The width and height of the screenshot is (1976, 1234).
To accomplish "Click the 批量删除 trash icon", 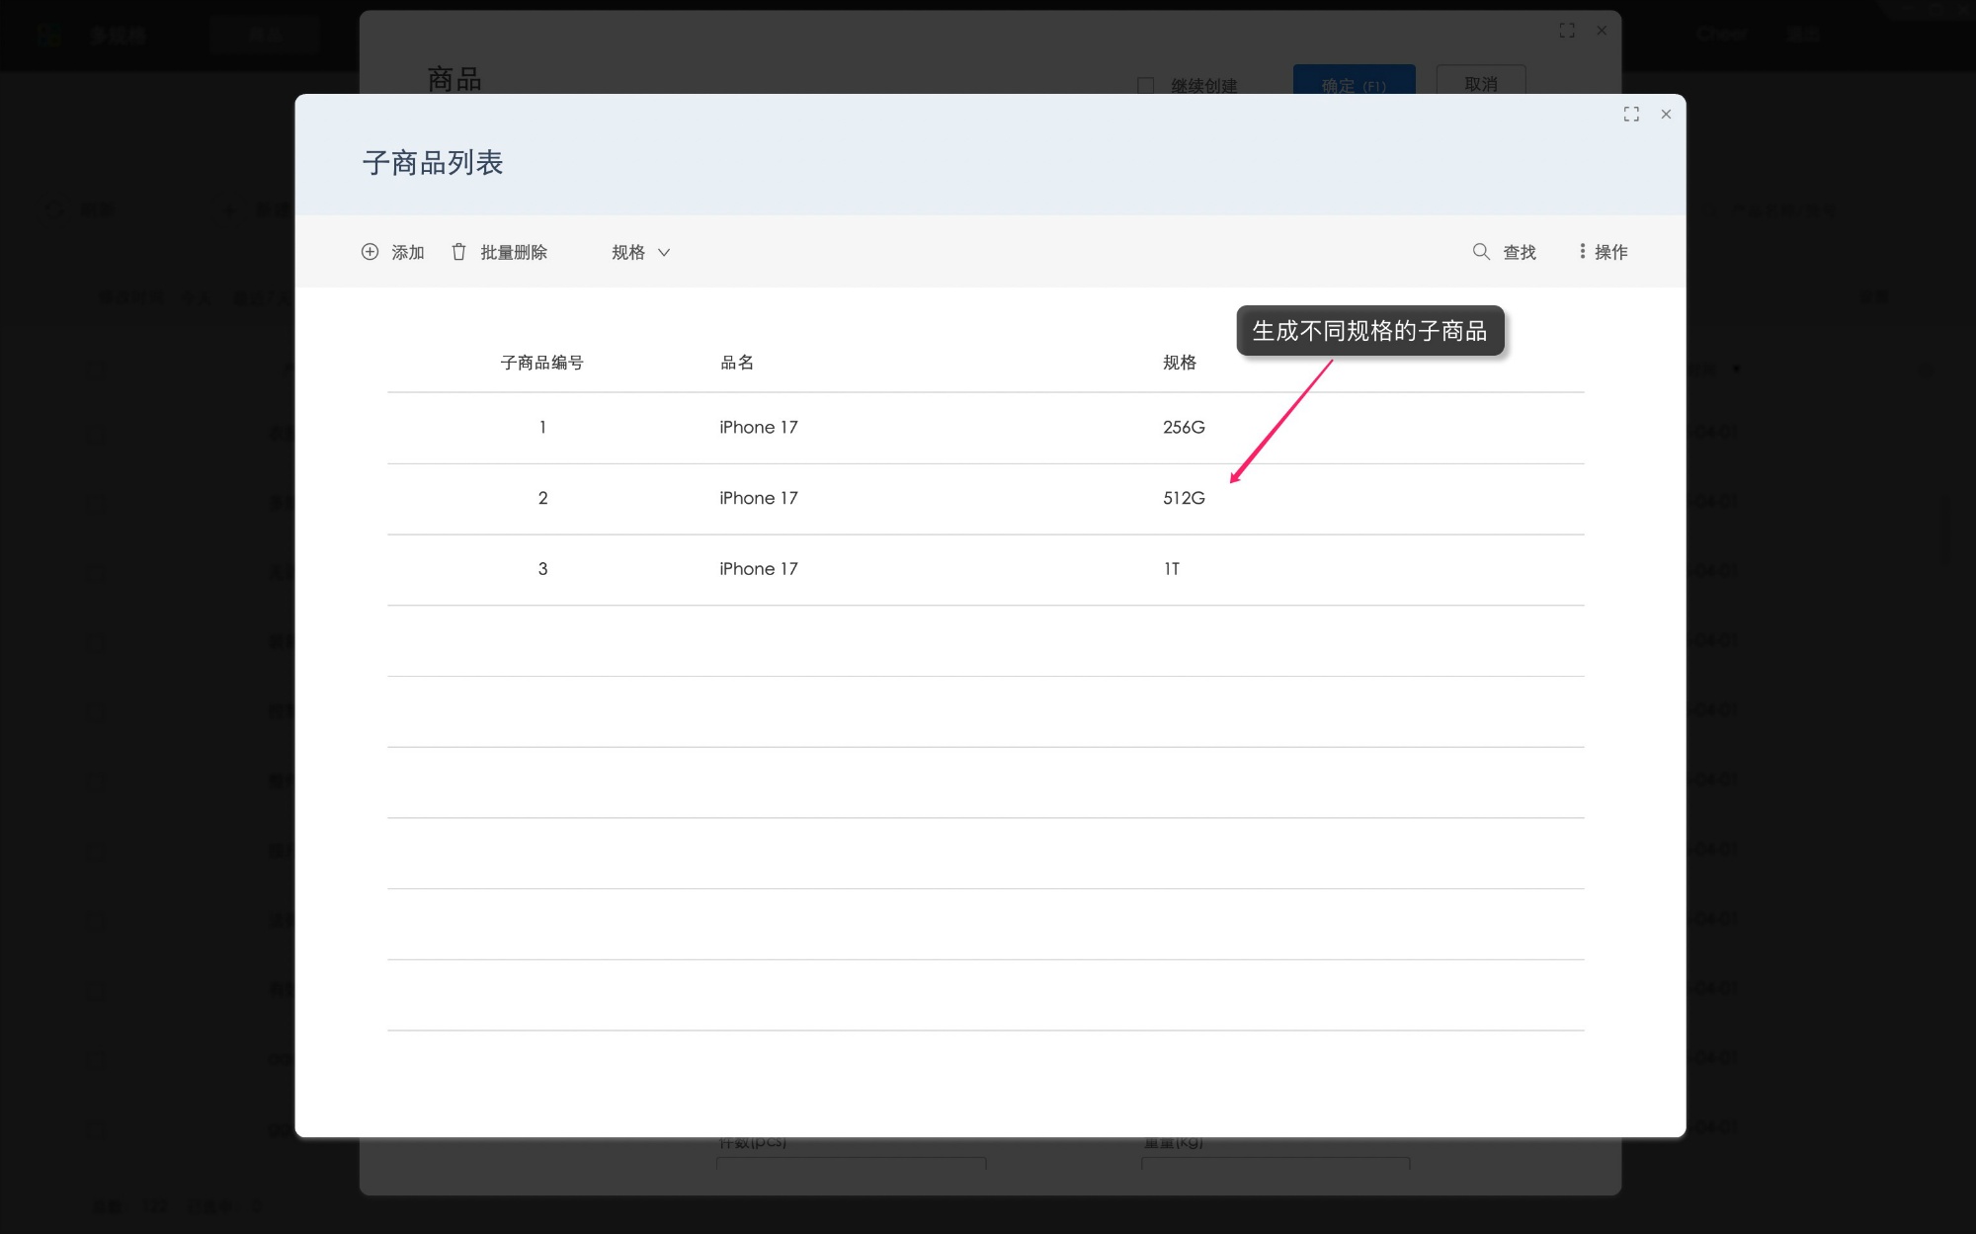I will click(x=458, y=252).
